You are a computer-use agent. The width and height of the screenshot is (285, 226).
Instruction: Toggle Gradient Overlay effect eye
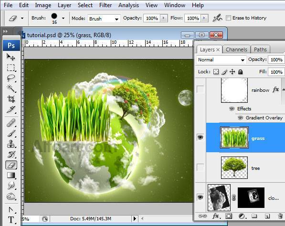pos(240,118)
